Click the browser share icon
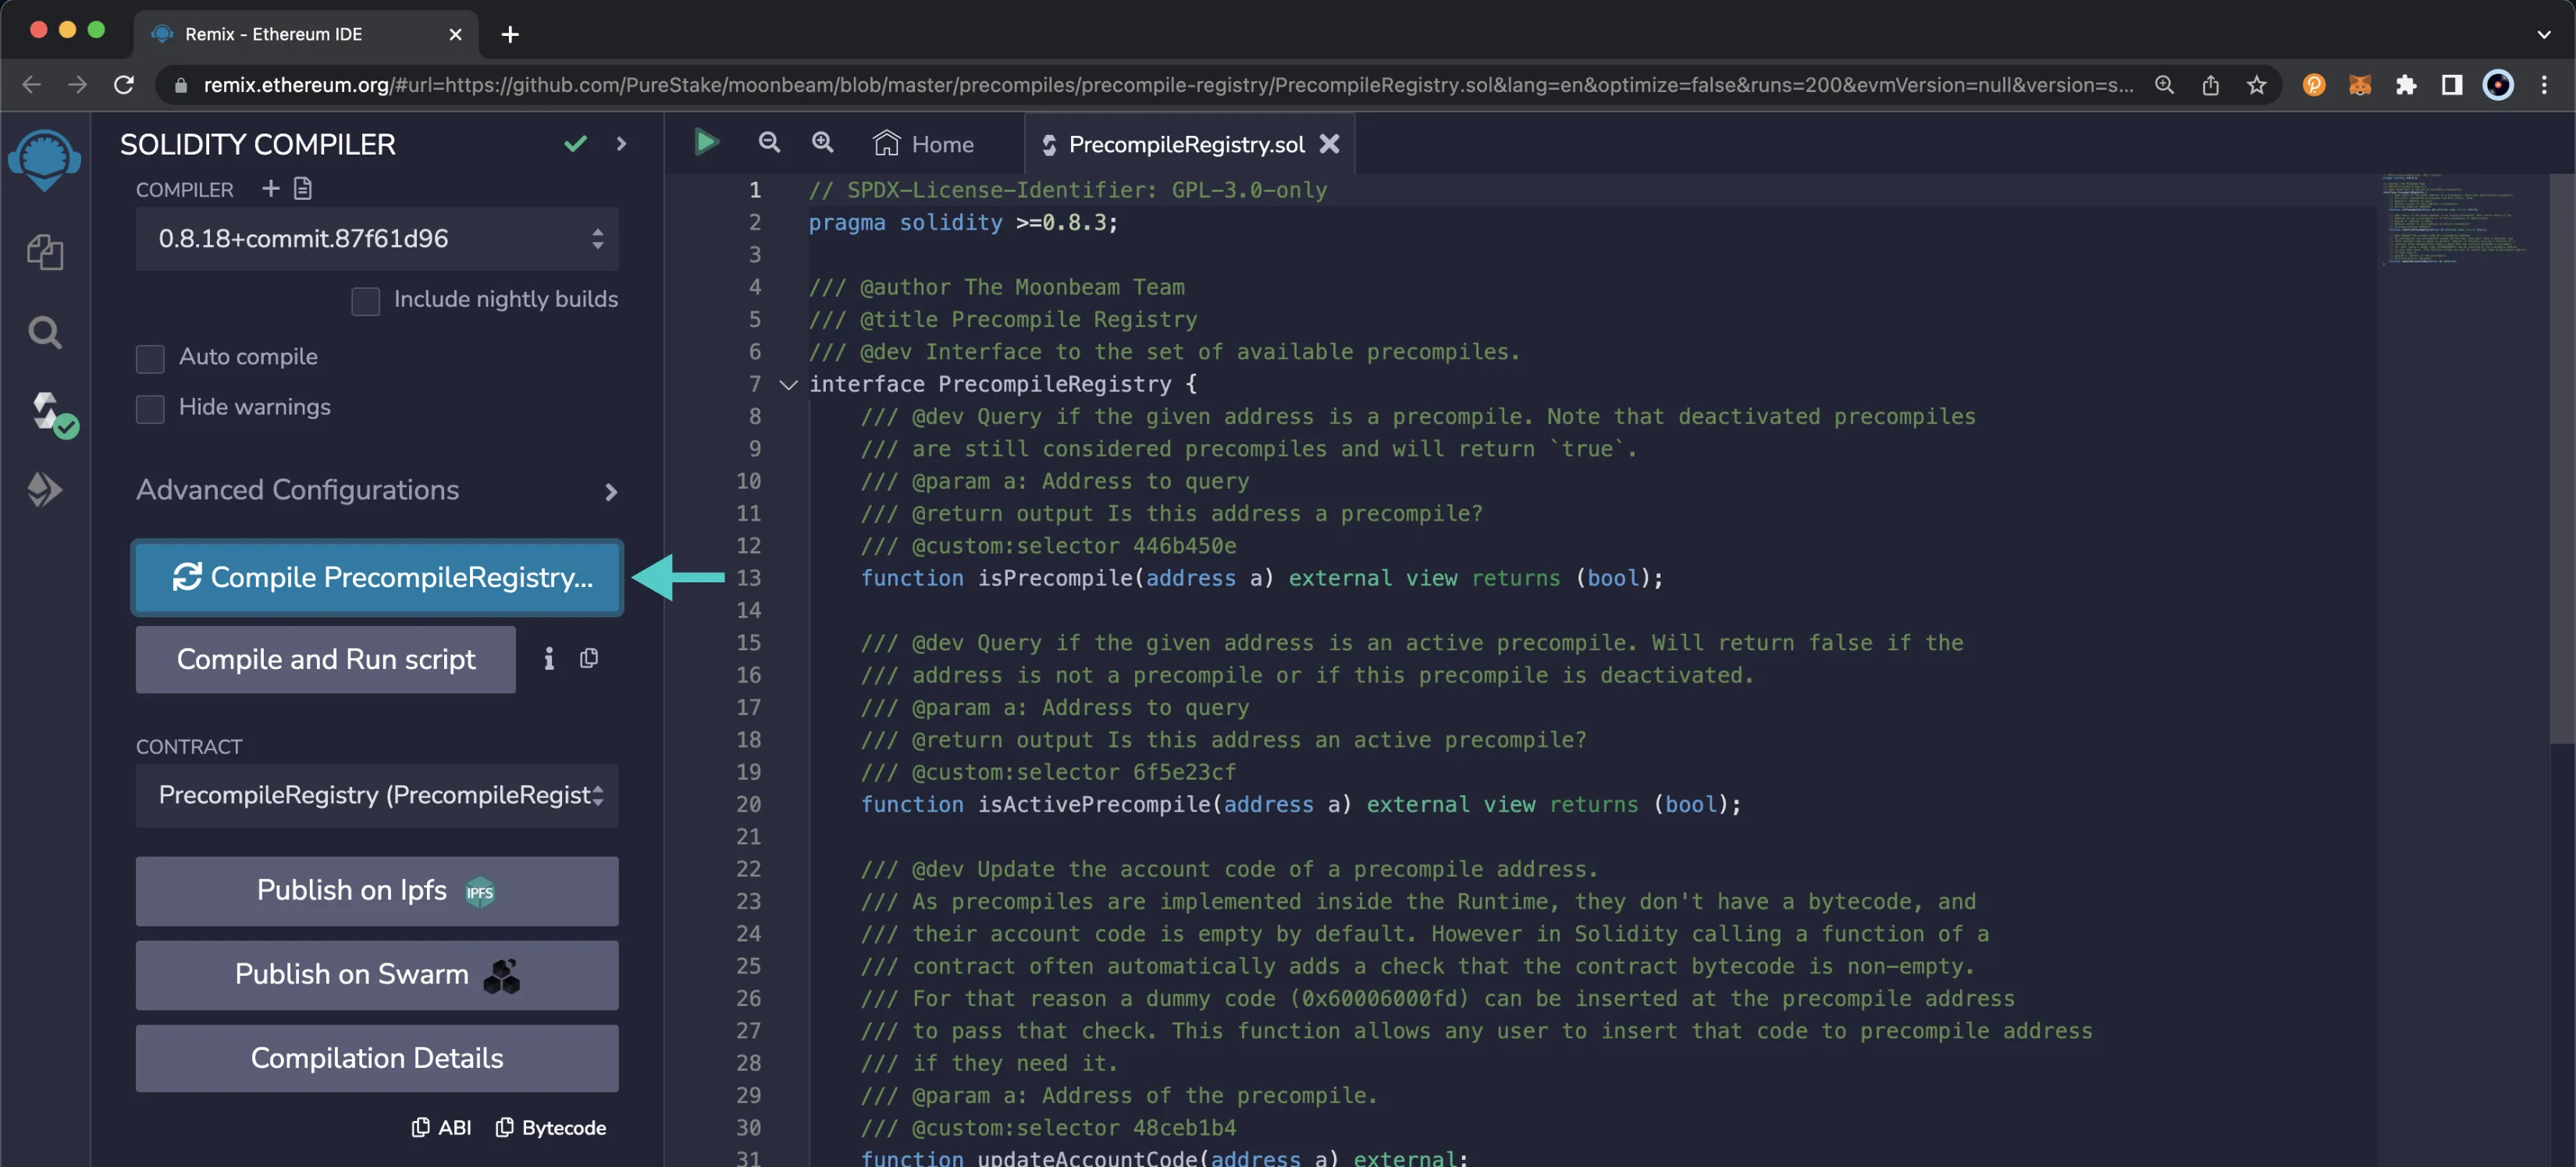The height and width of the screenshot is (1167, 2576). click(x=2210, y=85)
